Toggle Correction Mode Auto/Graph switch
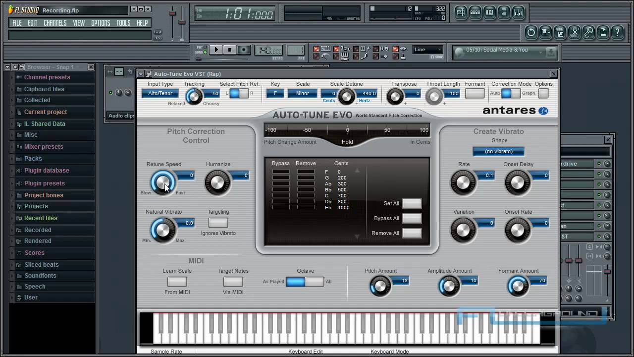Screen dimensions: 634x357 511,93
